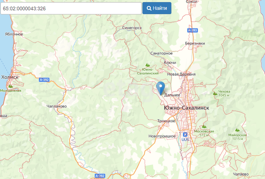
Task: Click the Чапланово village label
Action: [x=57, y=106]
